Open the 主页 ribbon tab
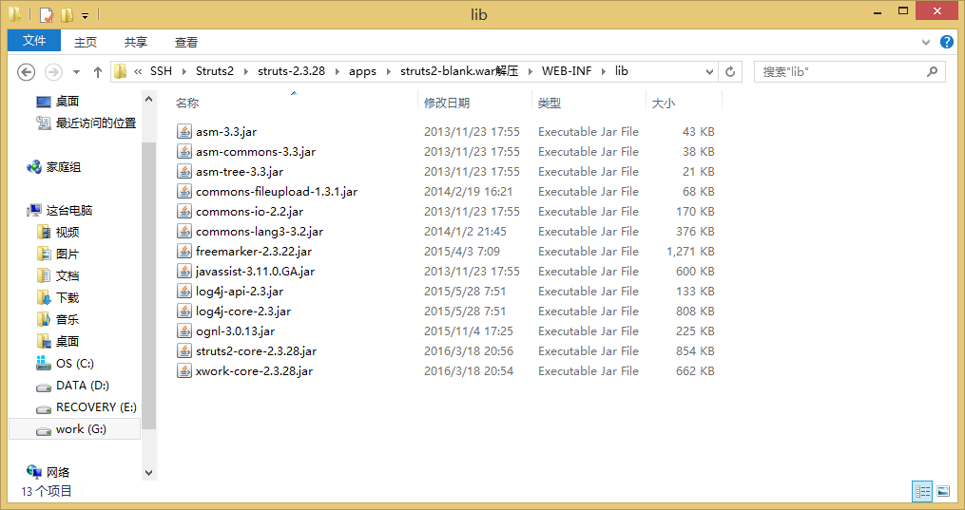Viewport: 965px width, 510px height. [86, 42]
